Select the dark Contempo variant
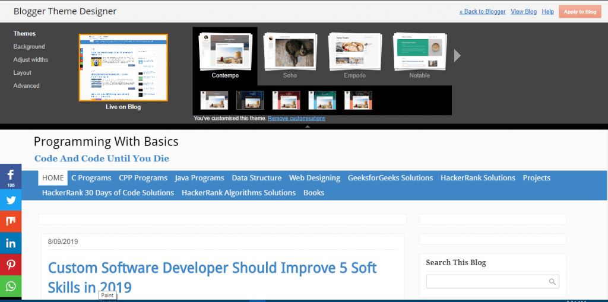Viewport: 608px width, 302px height. point(250,100)
